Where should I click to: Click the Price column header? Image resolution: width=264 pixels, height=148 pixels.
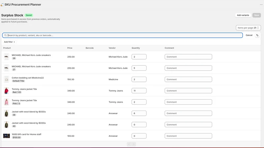(70, 48)
